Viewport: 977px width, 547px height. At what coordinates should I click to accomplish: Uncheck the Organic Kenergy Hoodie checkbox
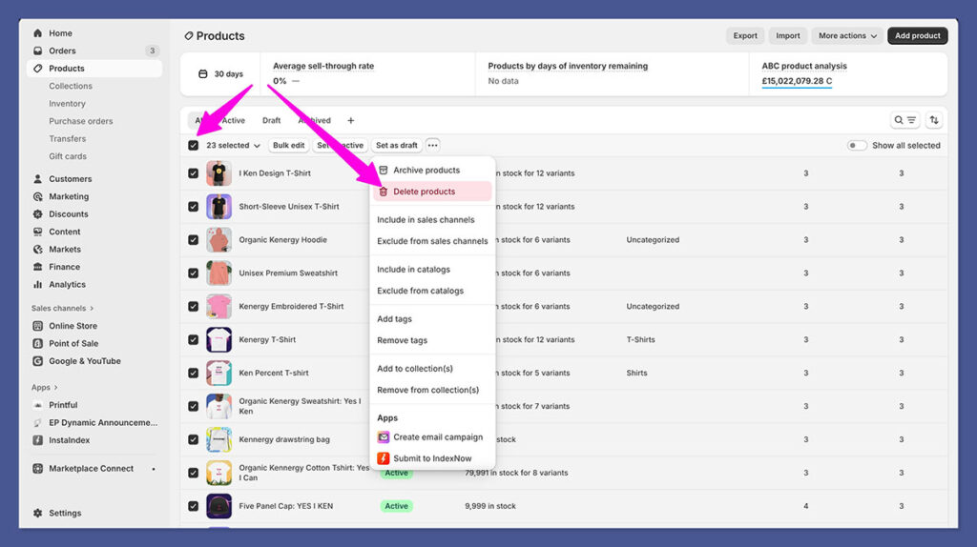194,240
